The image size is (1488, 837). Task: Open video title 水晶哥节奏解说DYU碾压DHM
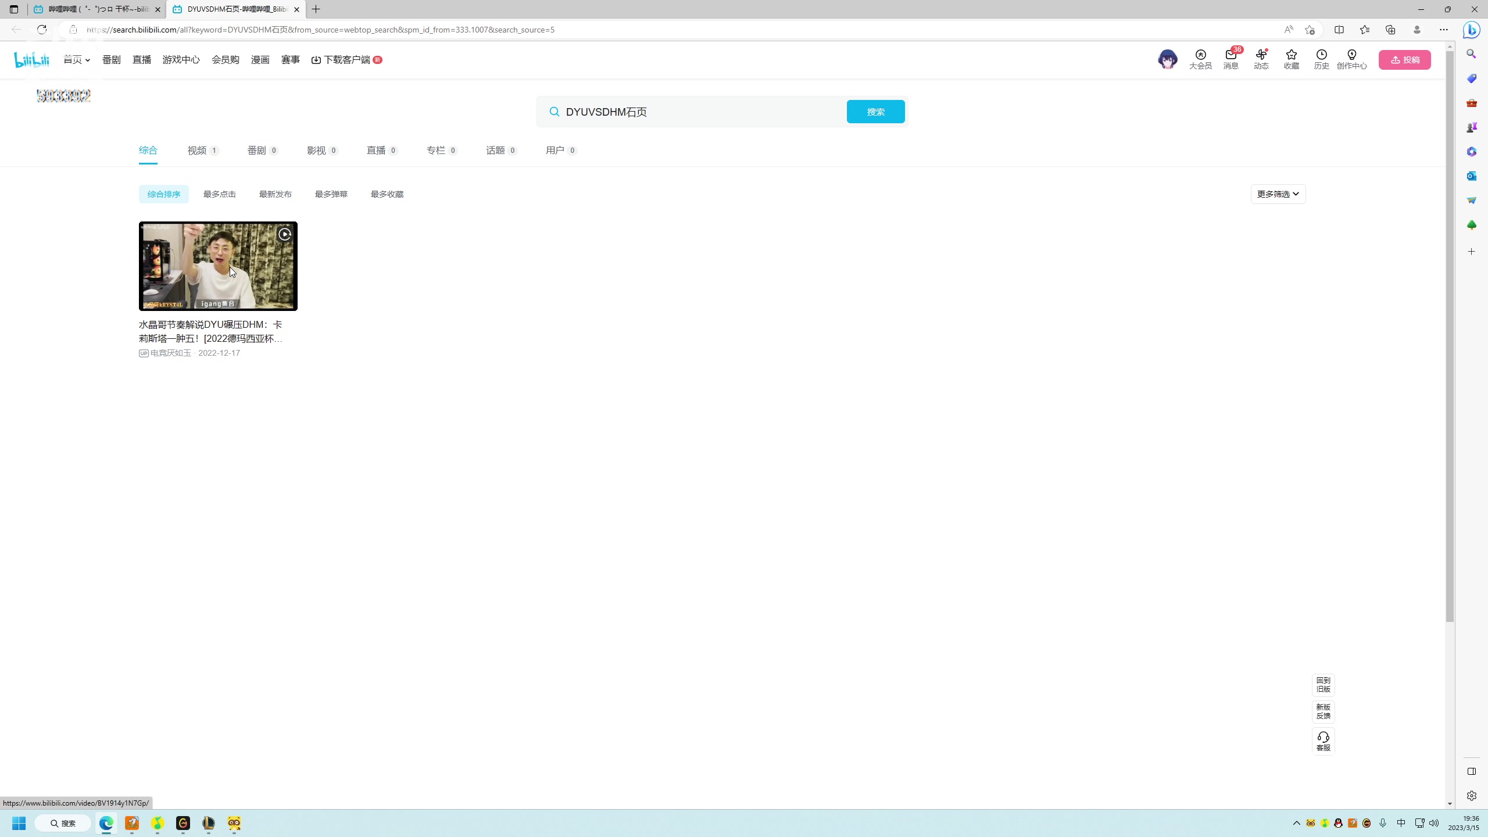(x=210, y=331)
